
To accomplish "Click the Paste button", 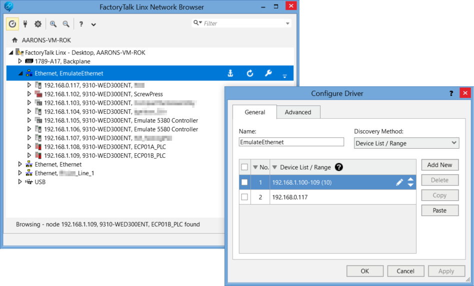I will click(x=440, y=210).
